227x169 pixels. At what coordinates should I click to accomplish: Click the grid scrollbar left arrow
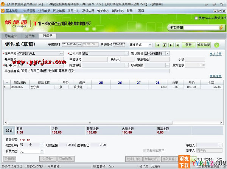point(6,123)
